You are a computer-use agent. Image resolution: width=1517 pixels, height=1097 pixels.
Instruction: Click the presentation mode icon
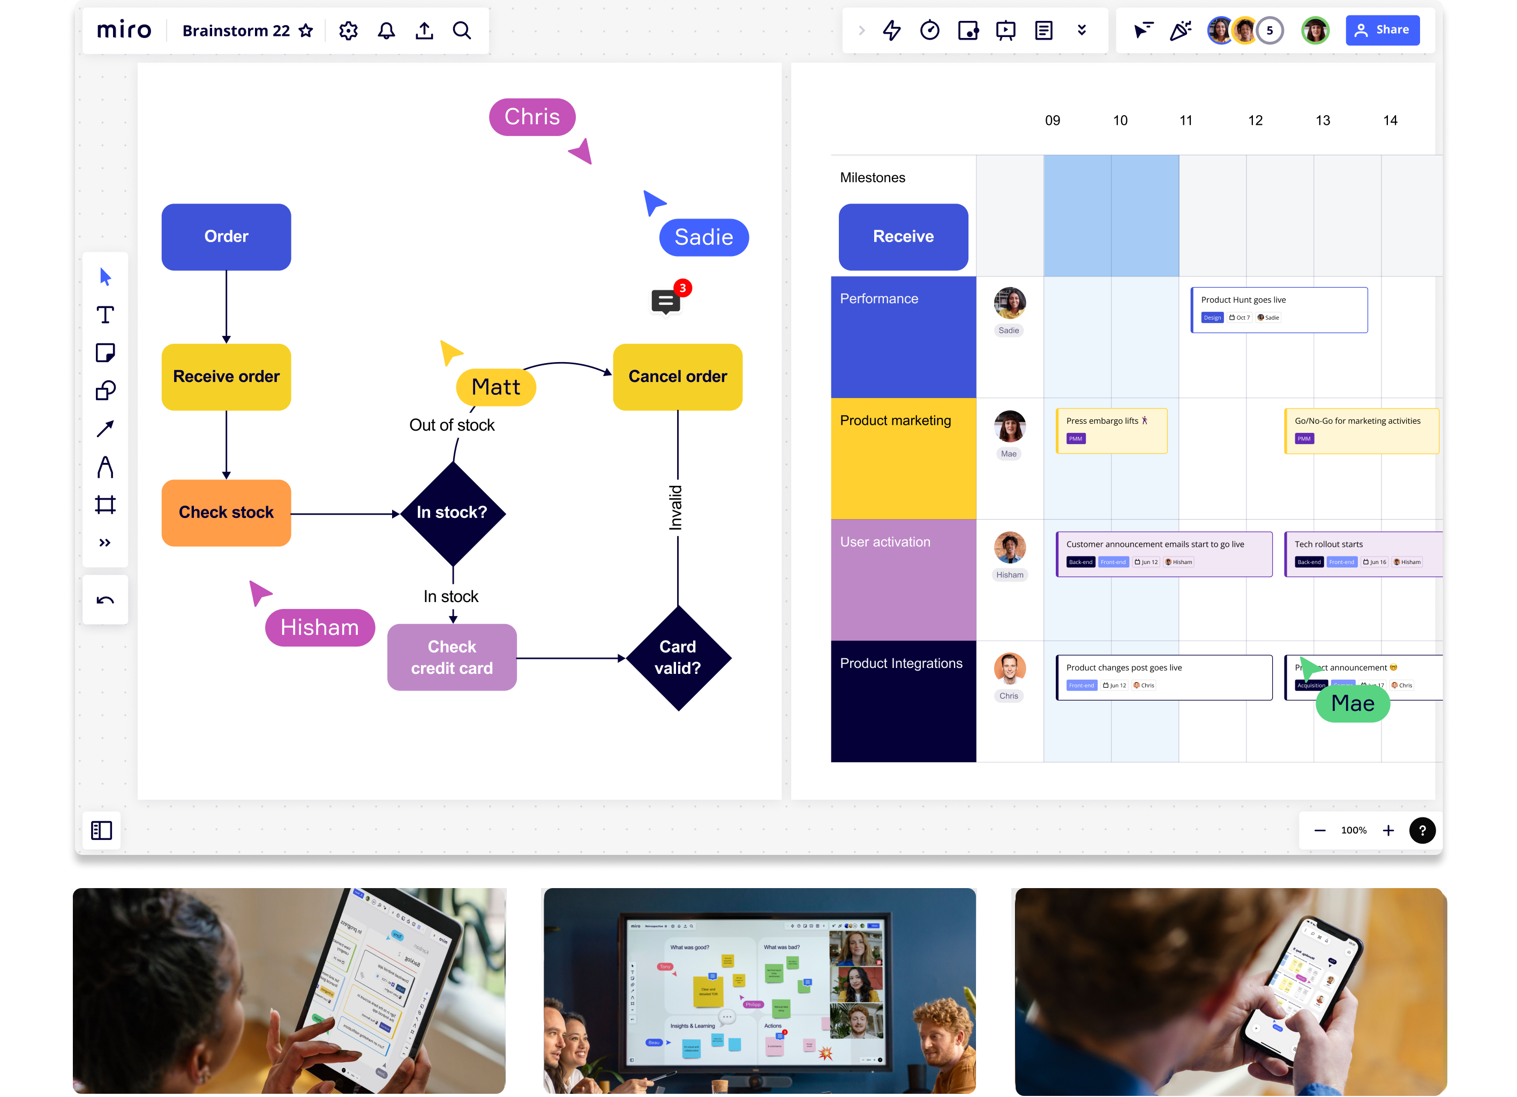1006,29
